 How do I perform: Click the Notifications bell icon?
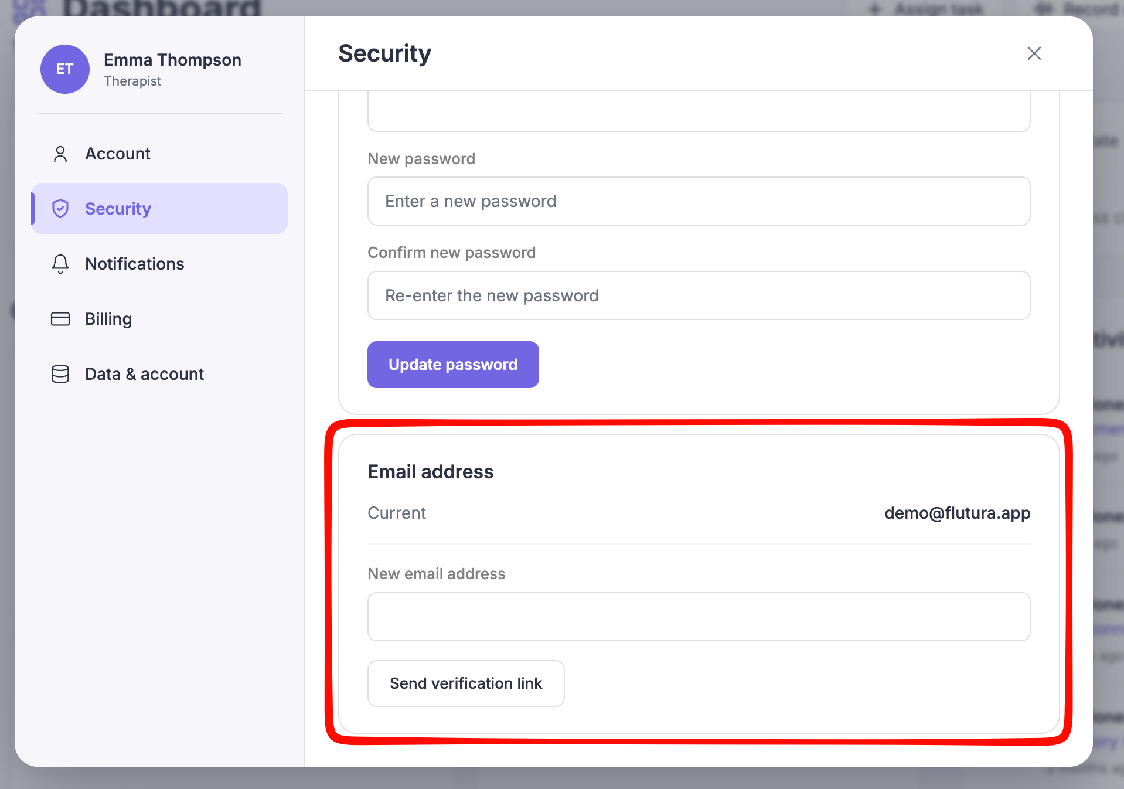tap(60, 264)
